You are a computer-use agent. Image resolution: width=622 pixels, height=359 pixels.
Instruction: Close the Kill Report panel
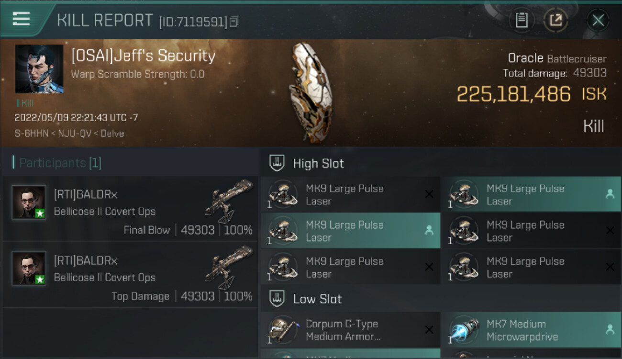[x=598, y=20]
